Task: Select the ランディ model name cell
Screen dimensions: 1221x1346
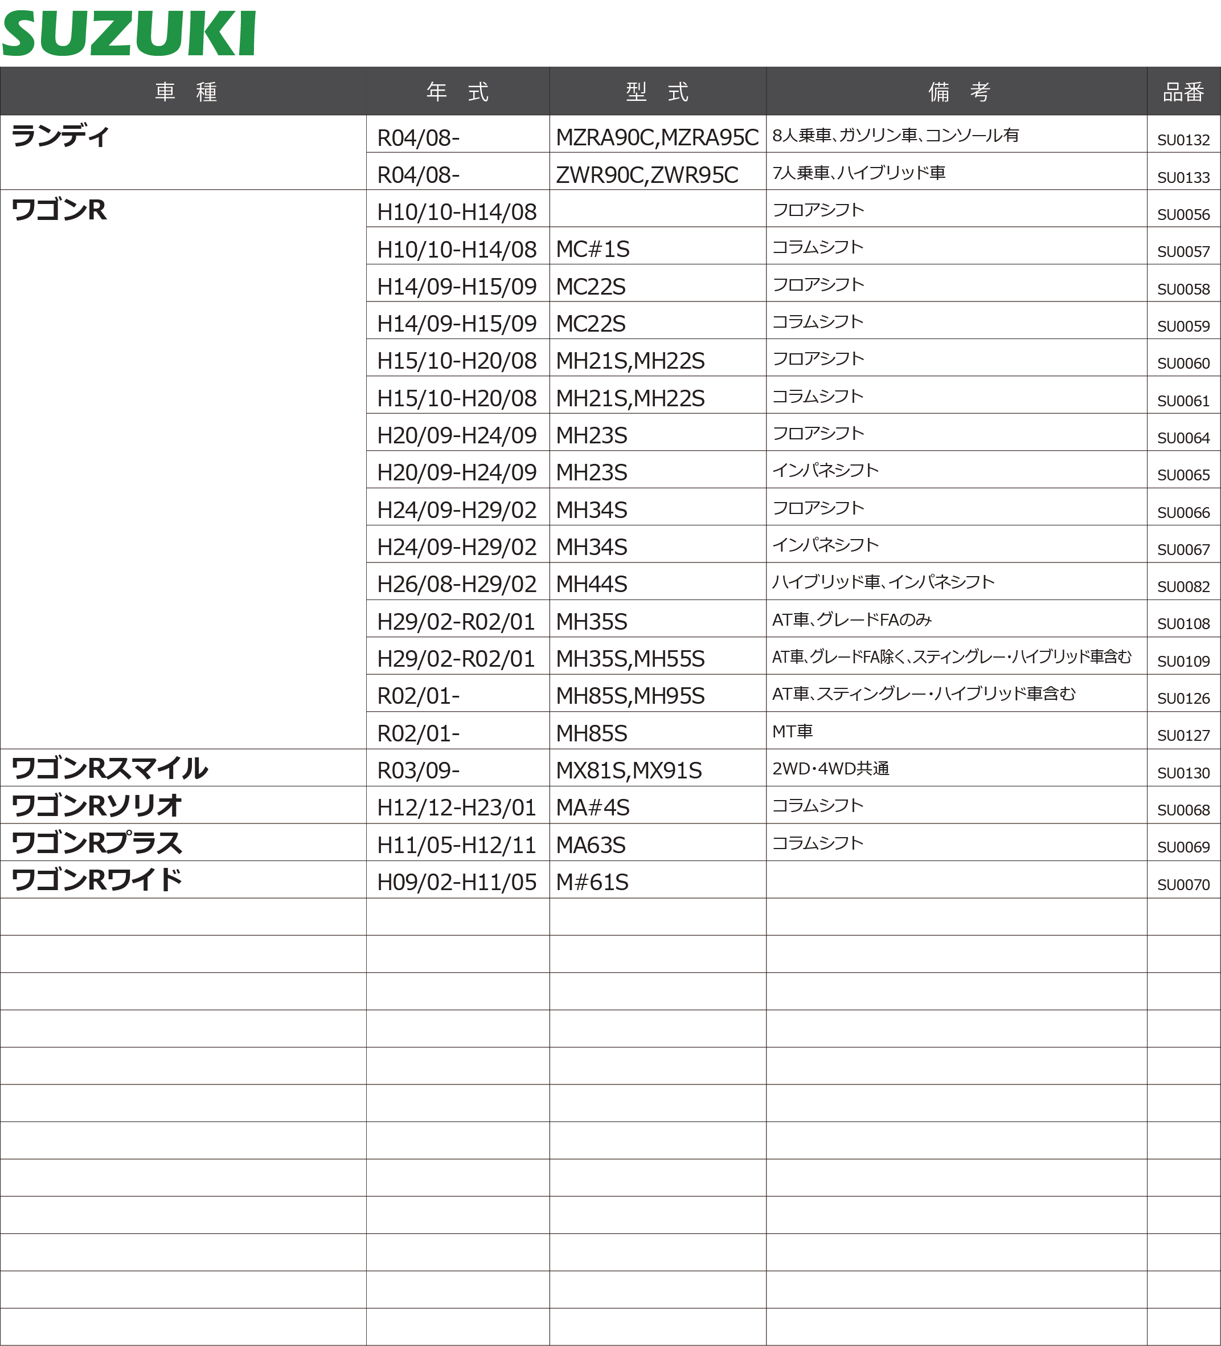Action: pos(60,136)
